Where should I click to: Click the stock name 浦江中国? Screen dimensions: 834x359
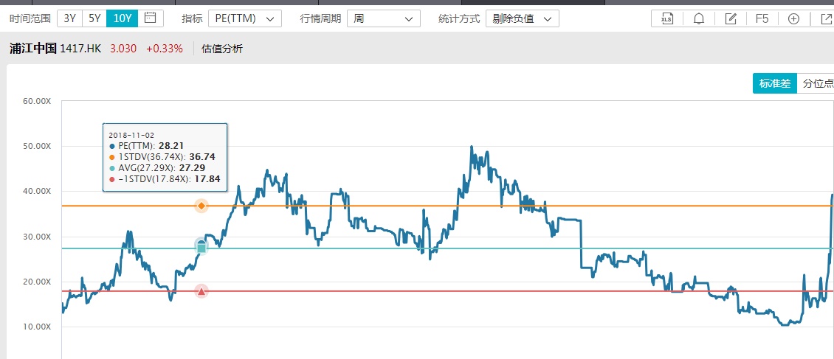[x=32, y=49]
